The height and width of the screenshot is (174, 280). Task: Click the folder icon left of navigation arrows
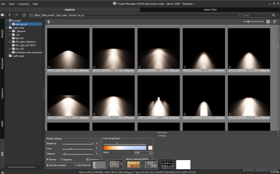(2, 15)
